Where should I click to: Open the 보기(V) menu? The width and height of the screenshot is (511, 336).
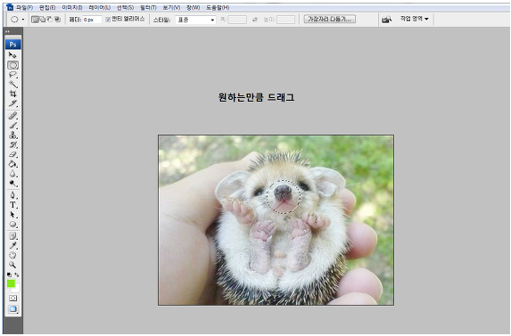[x=171, y=7]
